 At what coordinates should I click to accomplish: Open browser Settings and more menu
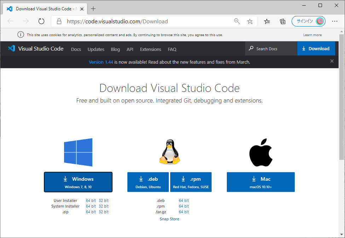335,21
